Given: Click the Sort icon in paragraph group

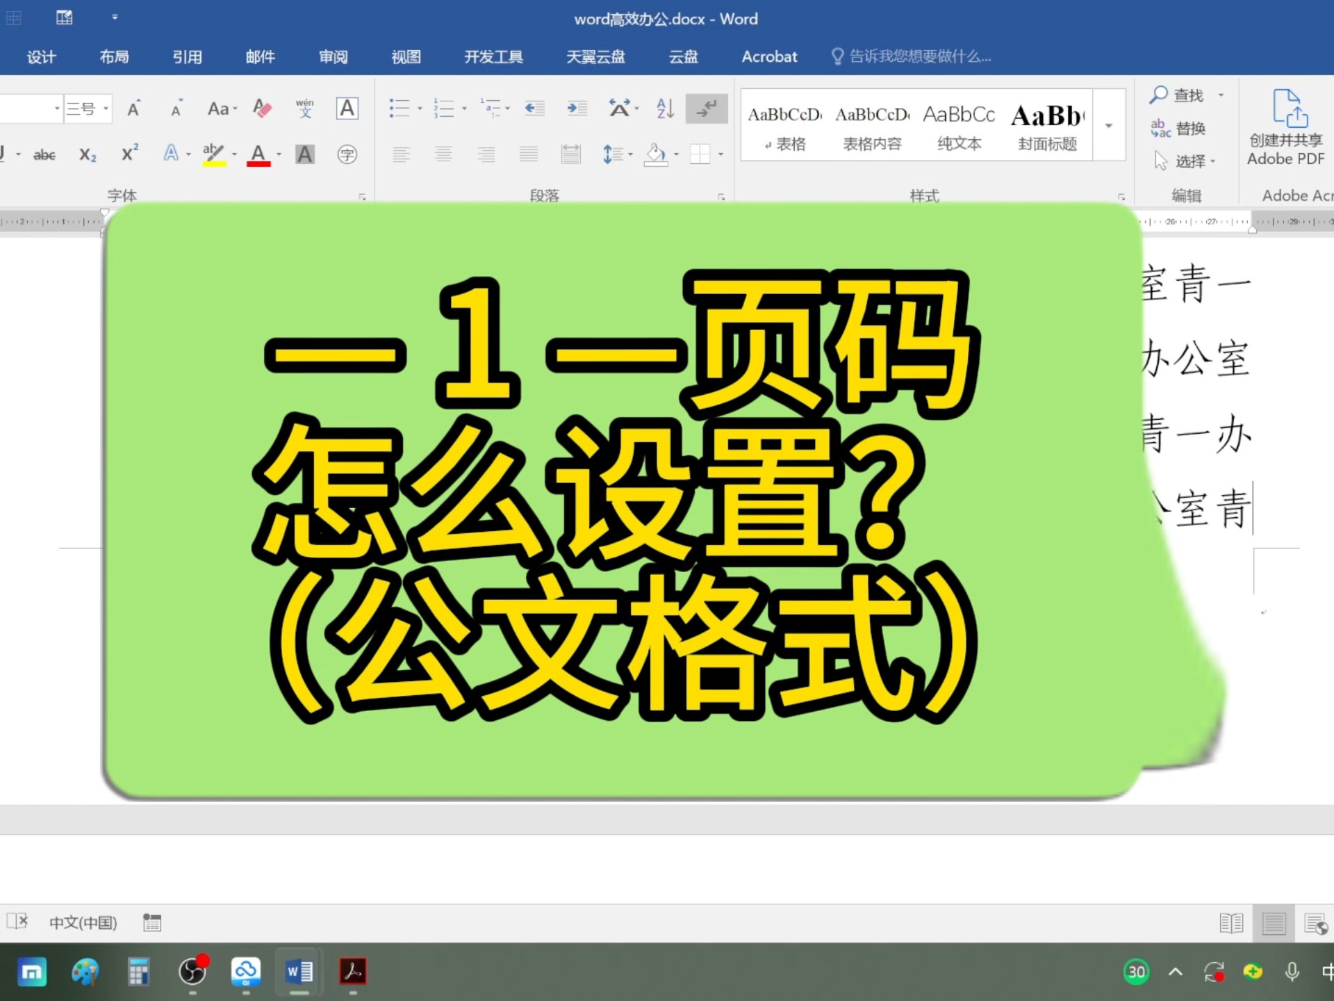Looking at the screenshot, I should tap(664, 108).
